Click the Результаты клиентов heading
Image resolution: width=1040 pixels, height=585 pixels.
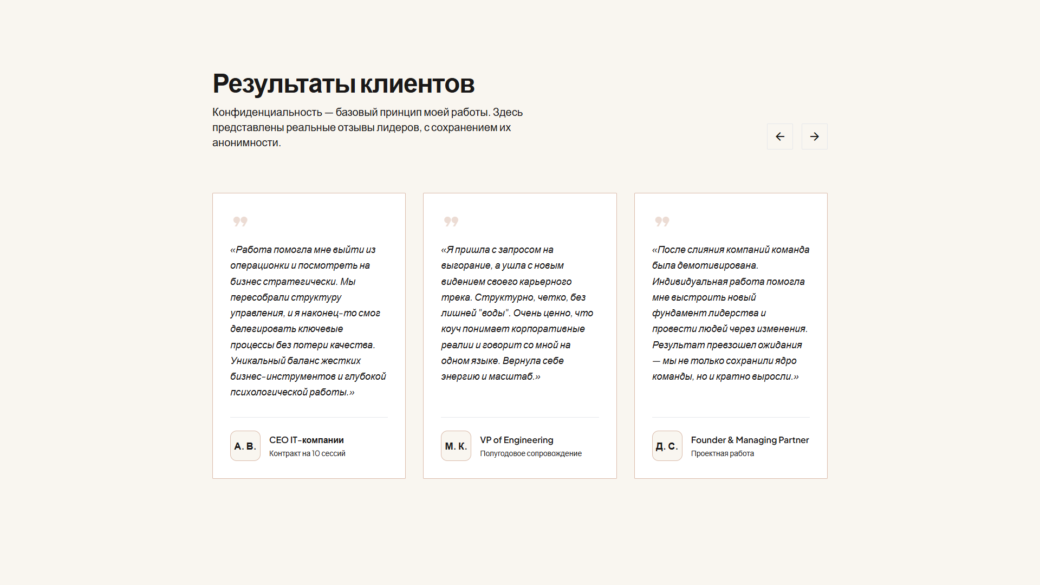click(x=343, y=84)
